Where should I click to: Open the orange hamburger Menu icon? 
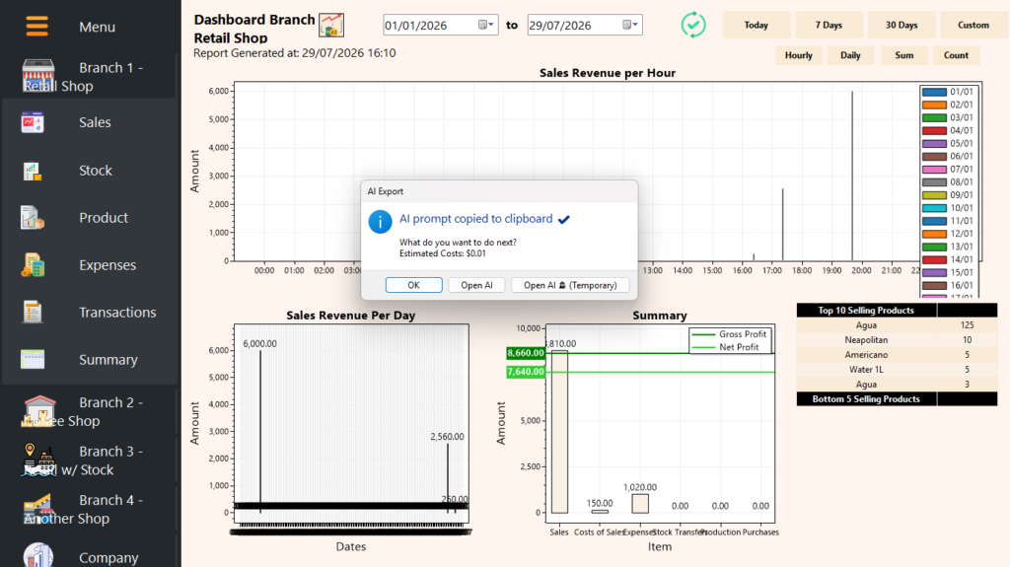point(36,26)
